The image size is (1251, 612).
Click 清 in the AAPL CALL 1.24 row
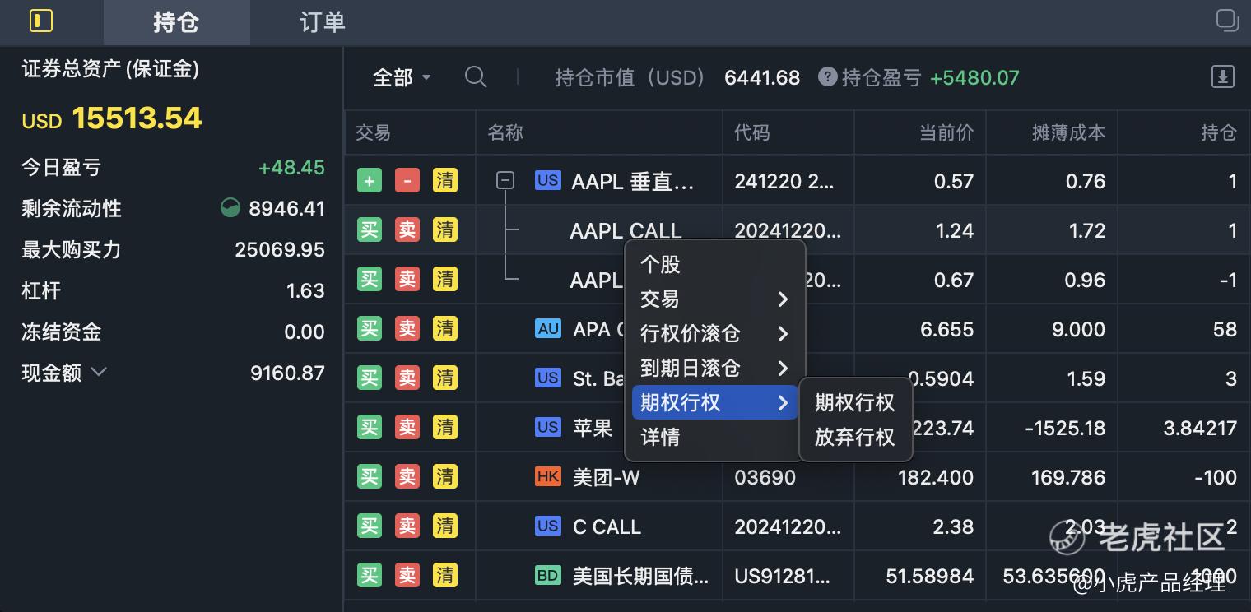(445, 230)
